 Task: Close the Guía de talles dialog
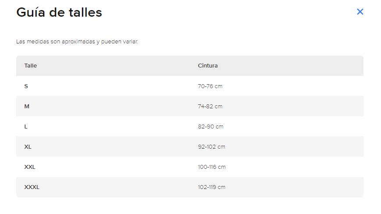(360, 12)
